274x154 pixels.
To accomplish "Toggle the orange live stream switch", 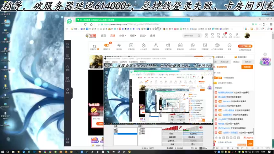I will click(107, 45).
